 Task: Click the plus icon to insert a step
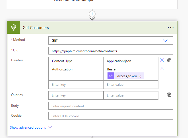point(92,14)
